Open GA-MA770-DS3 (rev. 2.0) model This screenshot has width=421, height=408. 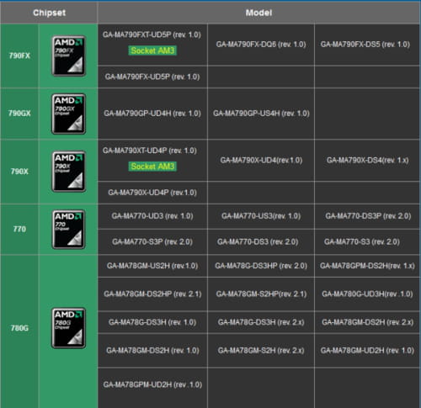coord(258,241)
